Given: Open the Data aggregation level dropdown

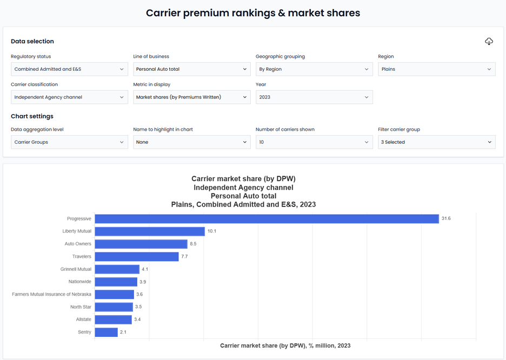Looking at the screenshot, I should pyautogui.click(x=69, y=142).
